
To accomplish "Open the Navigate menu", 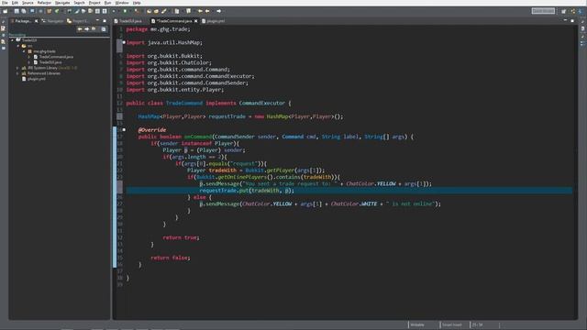I will [62, 3].
